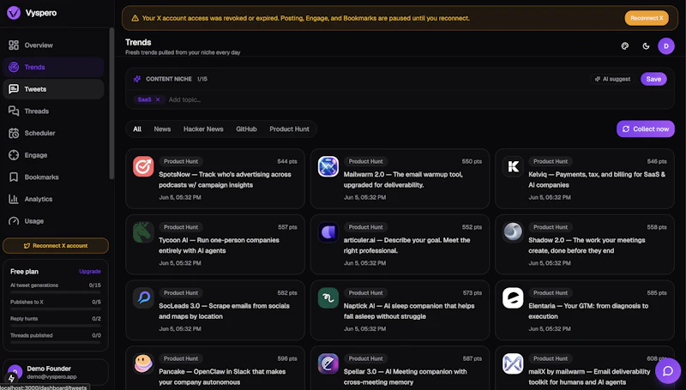Click Product Hunt badge on articuler.ai card
The height and width of the screenshot is (390, 686).
pyautogui.click(x=366, y=227)
